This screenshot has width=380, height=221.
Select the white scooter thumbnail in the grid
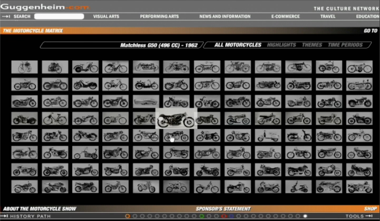(x=268, y=136)
